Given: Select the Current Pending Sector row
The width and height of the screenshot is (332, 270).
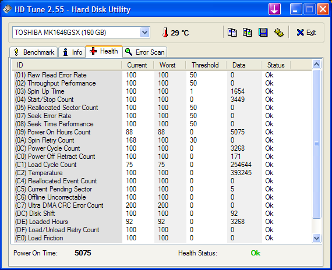Looking at the screenshot, I should [x=162, y=189].
